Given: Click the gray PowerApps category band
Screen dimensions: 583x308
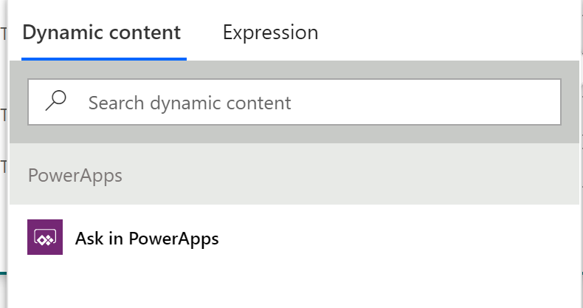Looking at the screenshot, I should tap(294, 175).
